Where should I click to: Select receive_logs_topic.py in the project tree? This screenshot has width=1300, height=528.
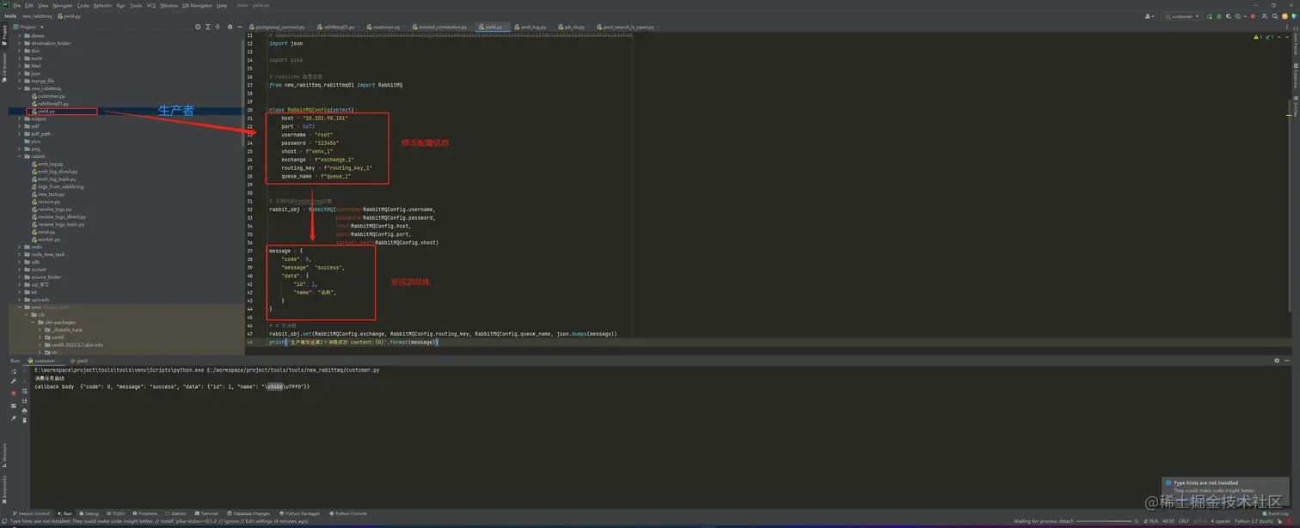pyautogui.click(x=60, y=224)
